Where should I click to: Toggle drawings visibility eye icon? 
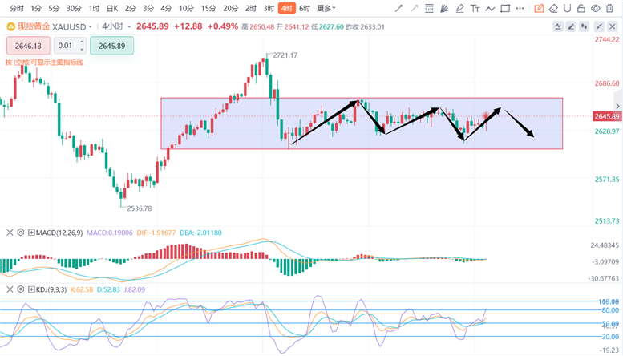(x=595, y=8)
